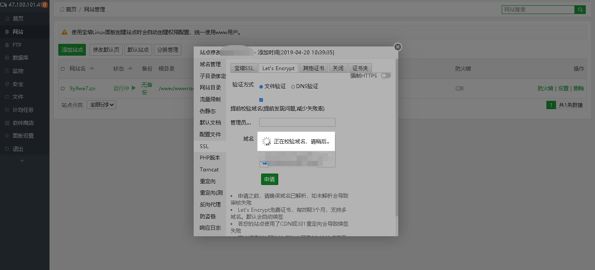
Task: Click 添加站点 button
Action: pos(72,50)
